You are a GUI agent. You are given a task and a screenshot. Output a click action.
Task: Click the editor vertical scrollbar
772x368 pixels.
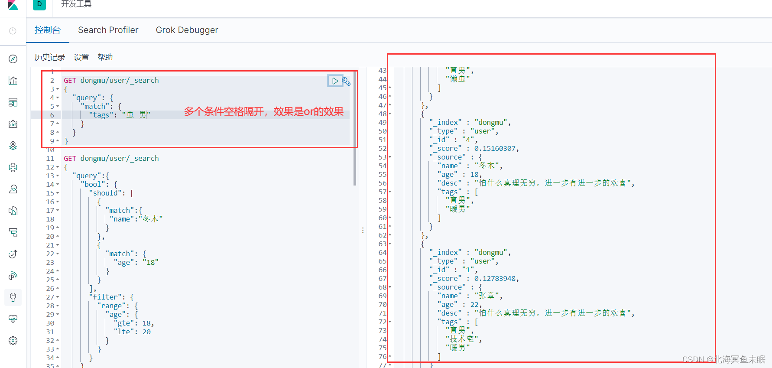pyautogui.click(x=355, y=129)
